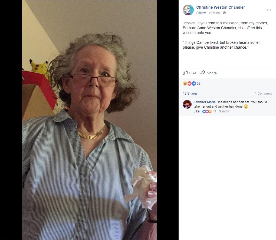Open the three-dot post options menu

point(269,10)
